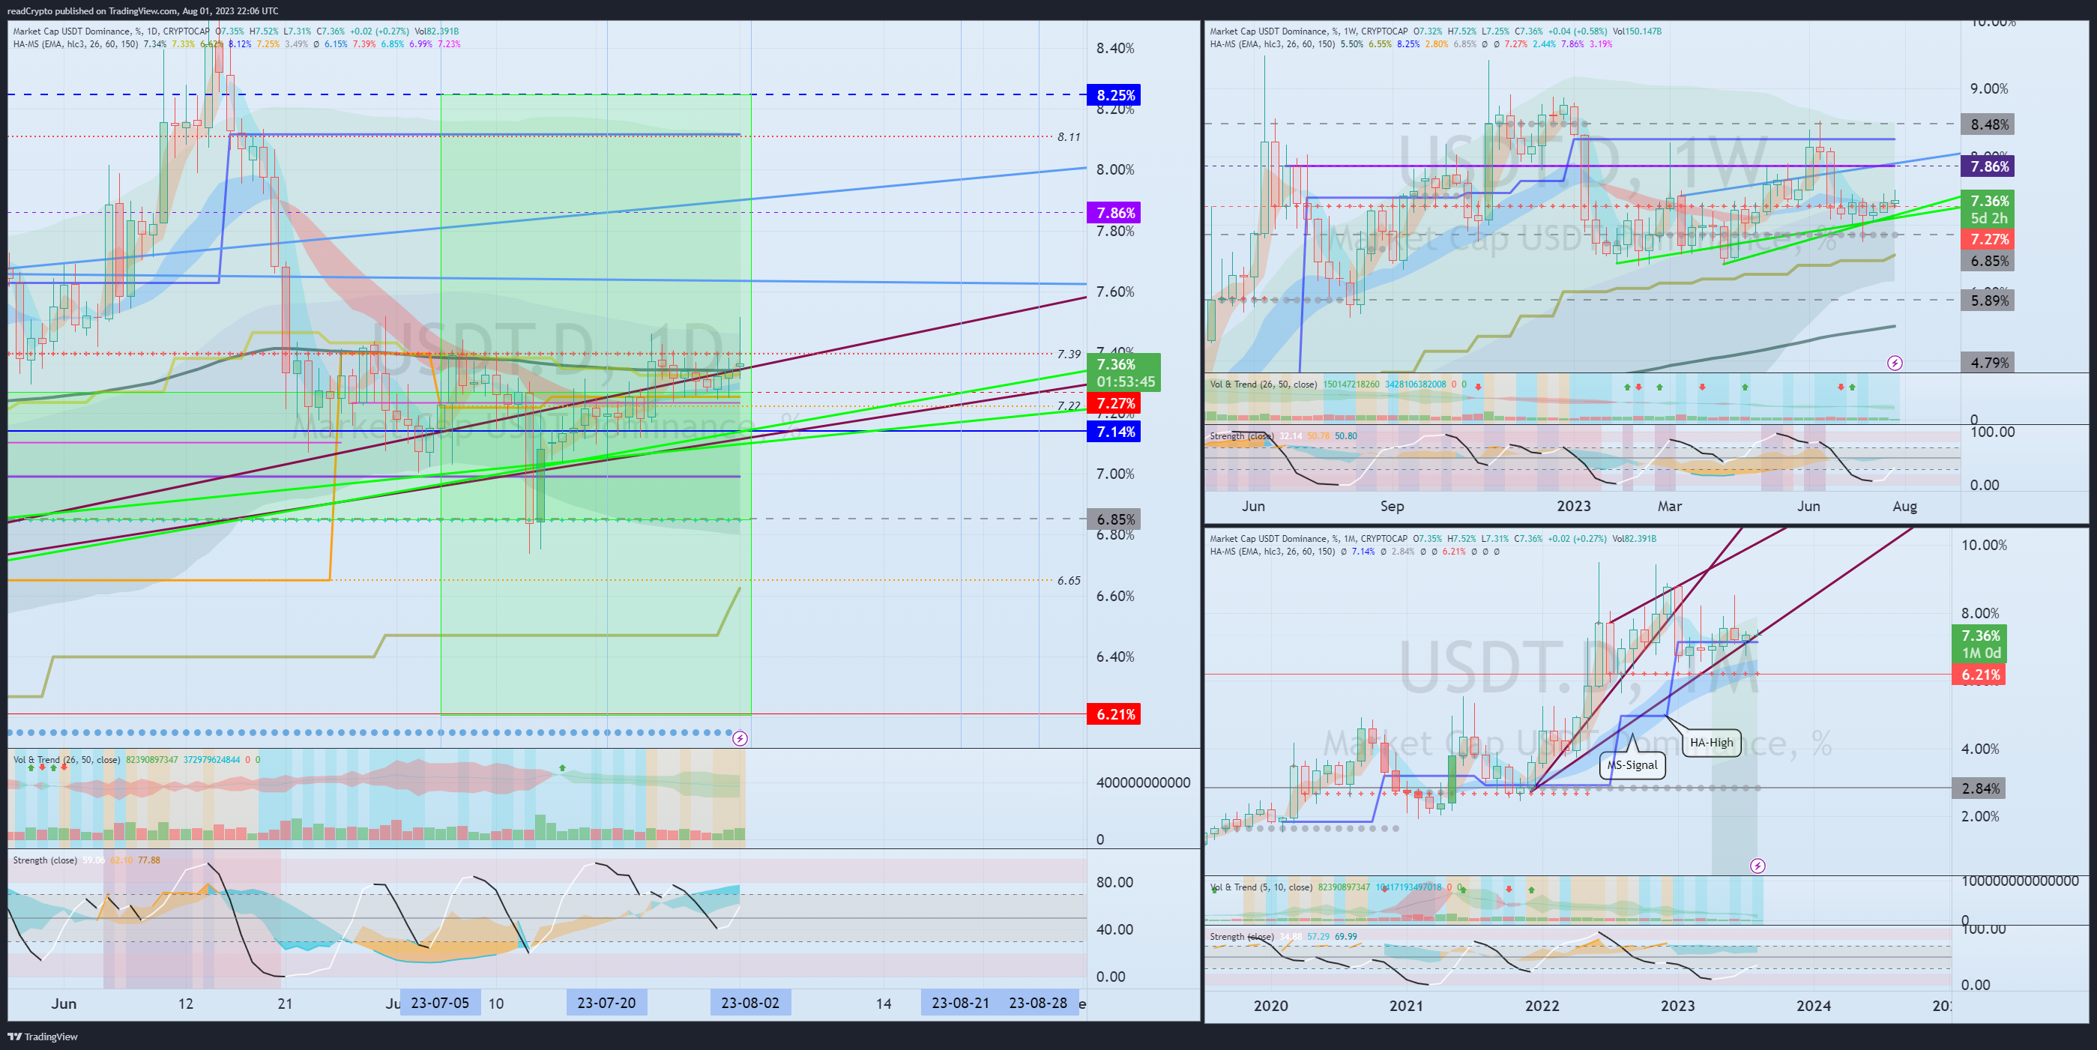Click the gray 2.84% label on the monthly chart
Image resolution: width=2097 pixels, height=1050 pixels.
(x=1979, y=788)
